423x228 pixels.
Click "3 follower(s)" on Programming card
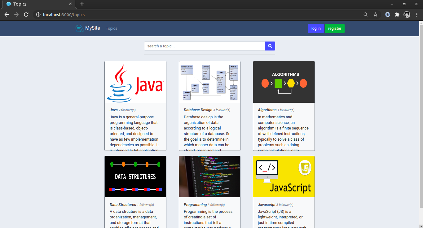[216, 205]
